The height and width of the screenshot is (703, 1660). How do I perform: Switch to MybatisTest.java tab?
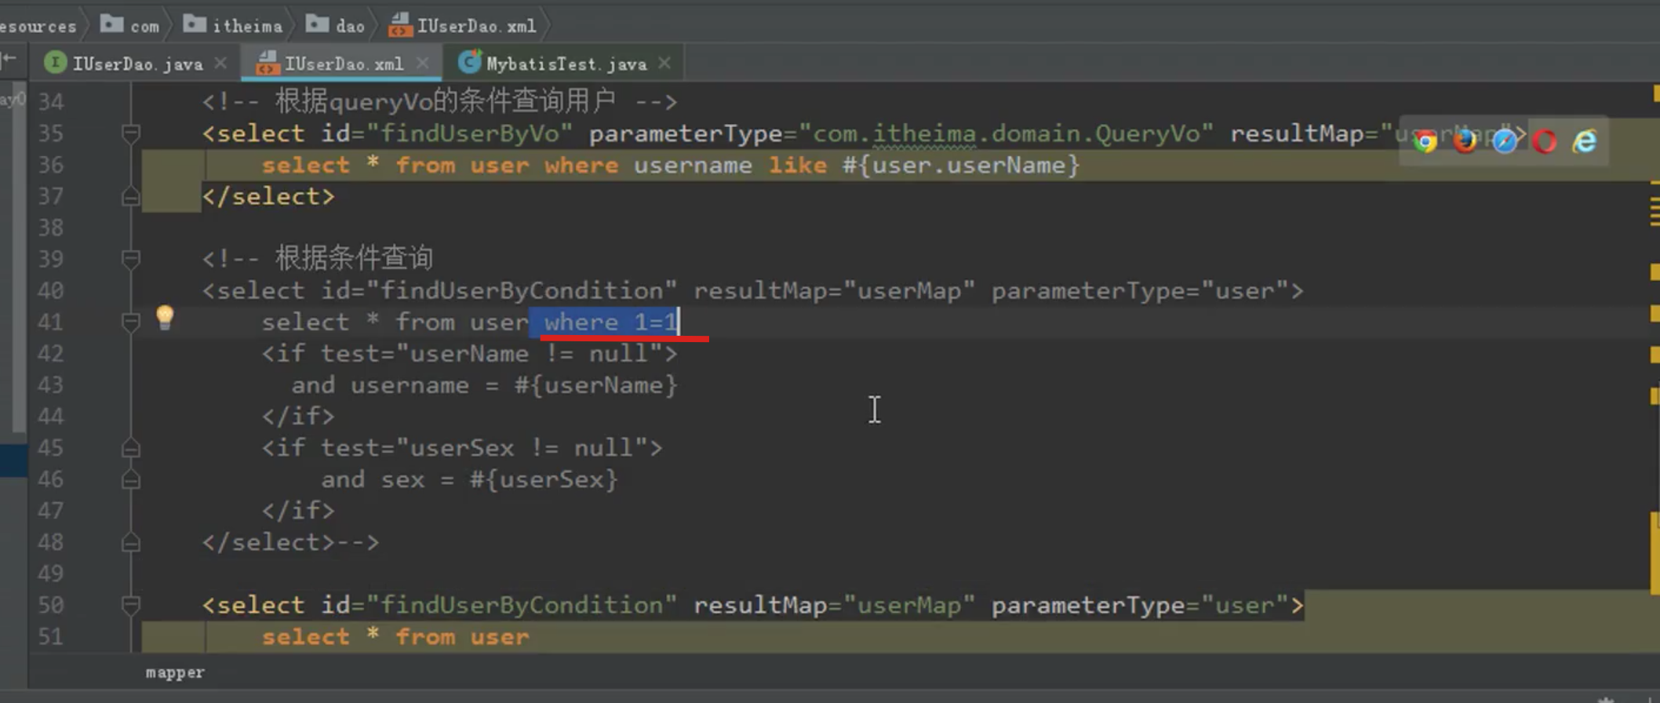(x=565, y=64)
